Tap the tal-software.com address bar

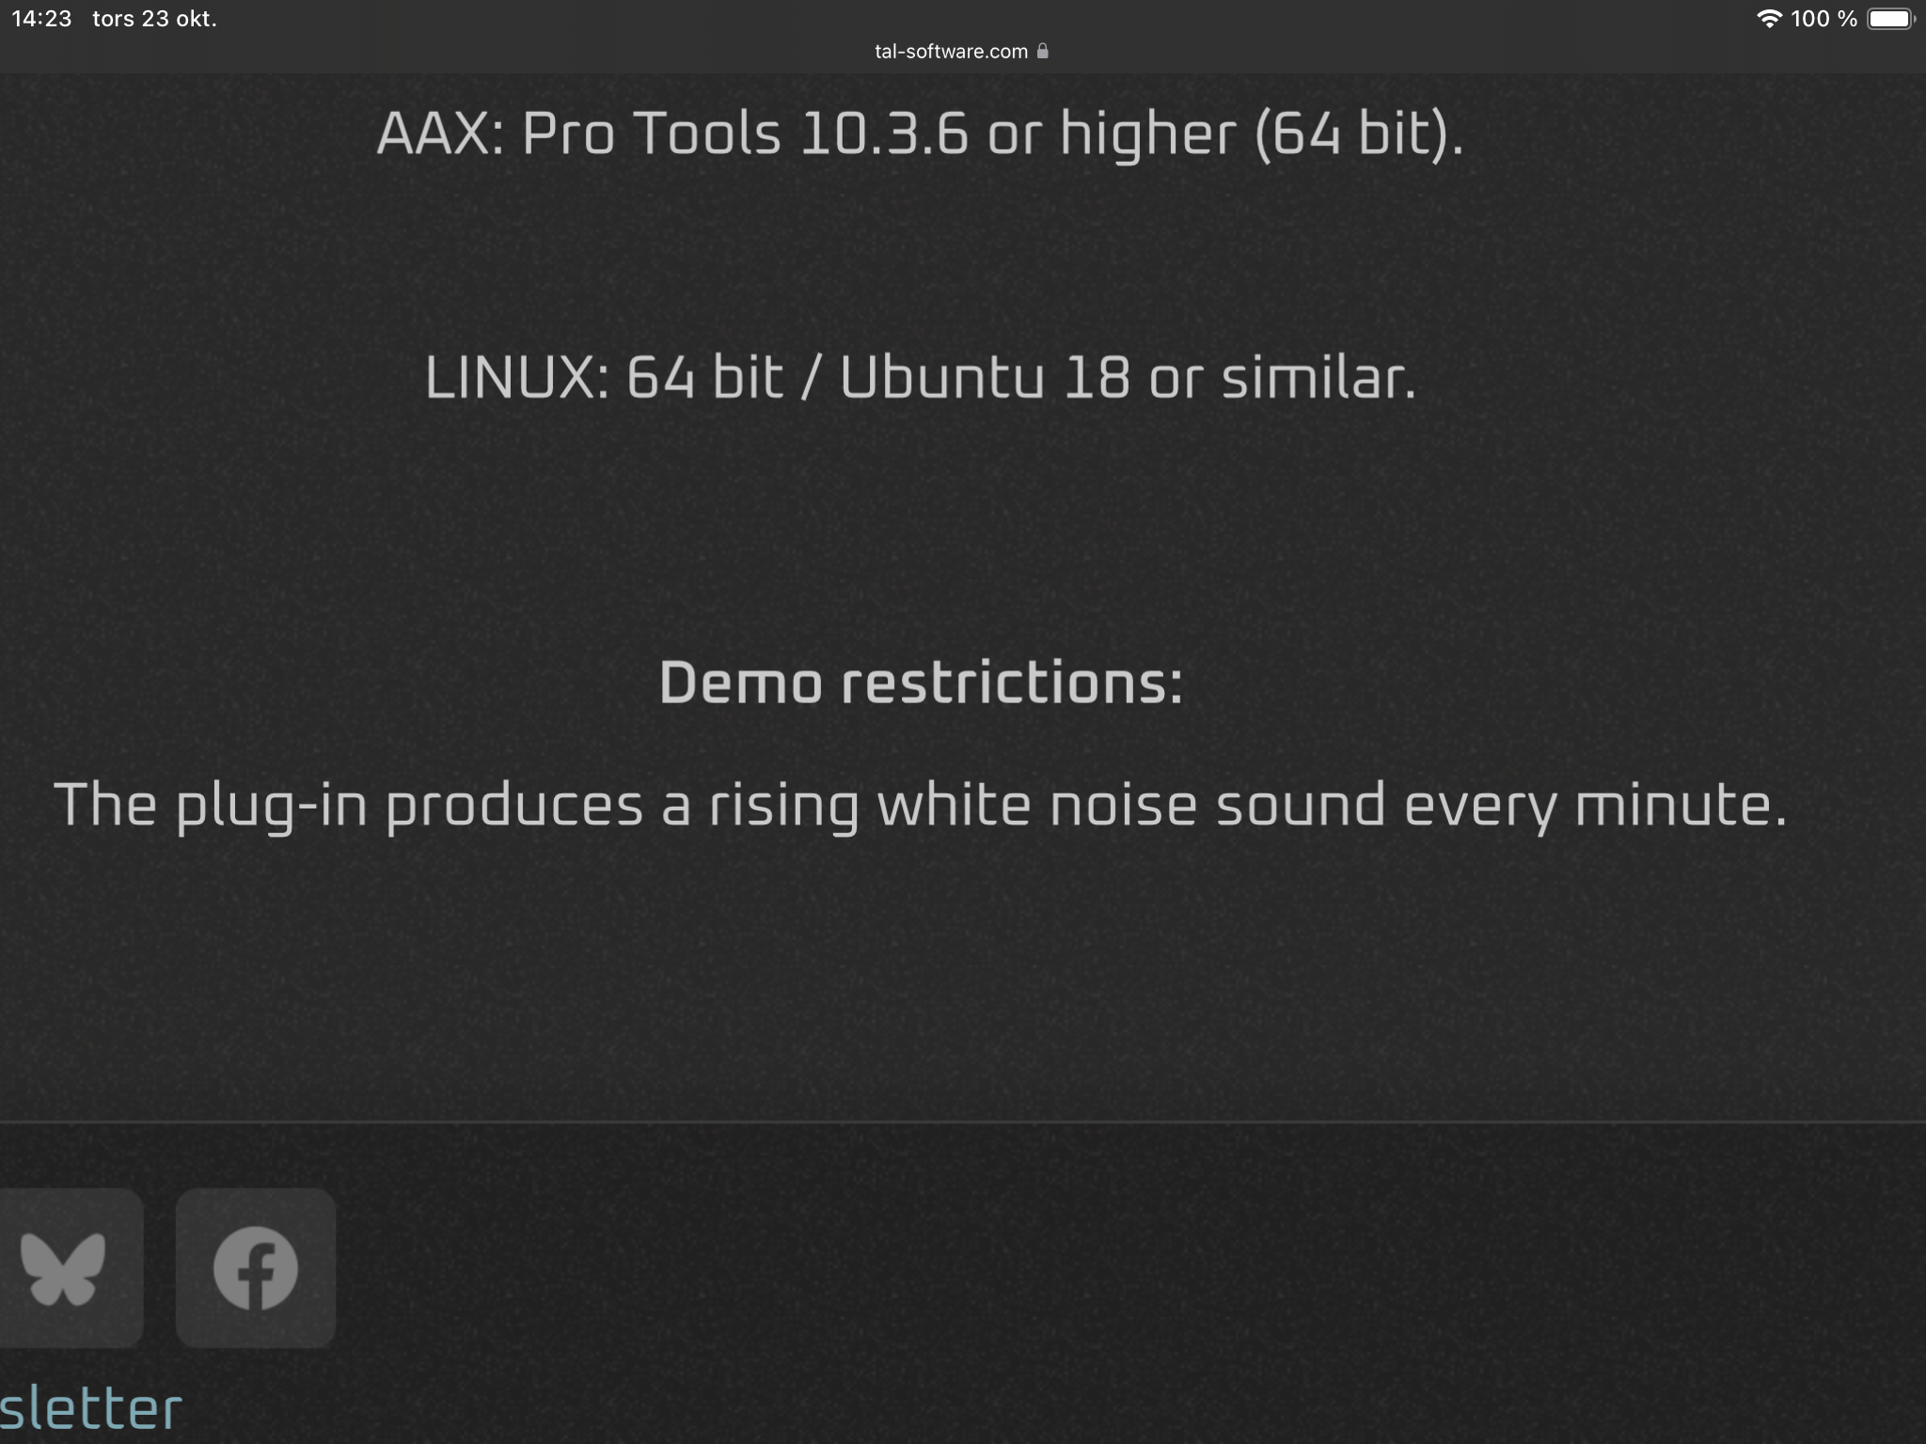point(951,51)
